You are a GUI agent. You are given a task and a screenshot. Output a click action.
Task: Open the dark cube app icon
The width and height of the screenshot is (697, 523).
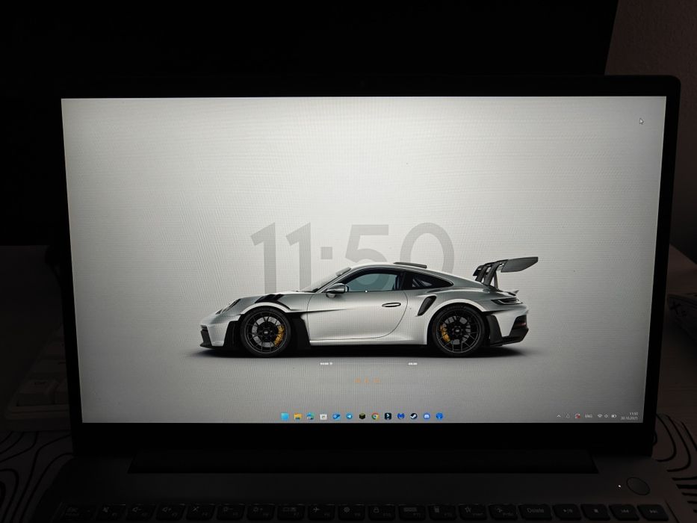click(x=362, y=416)
